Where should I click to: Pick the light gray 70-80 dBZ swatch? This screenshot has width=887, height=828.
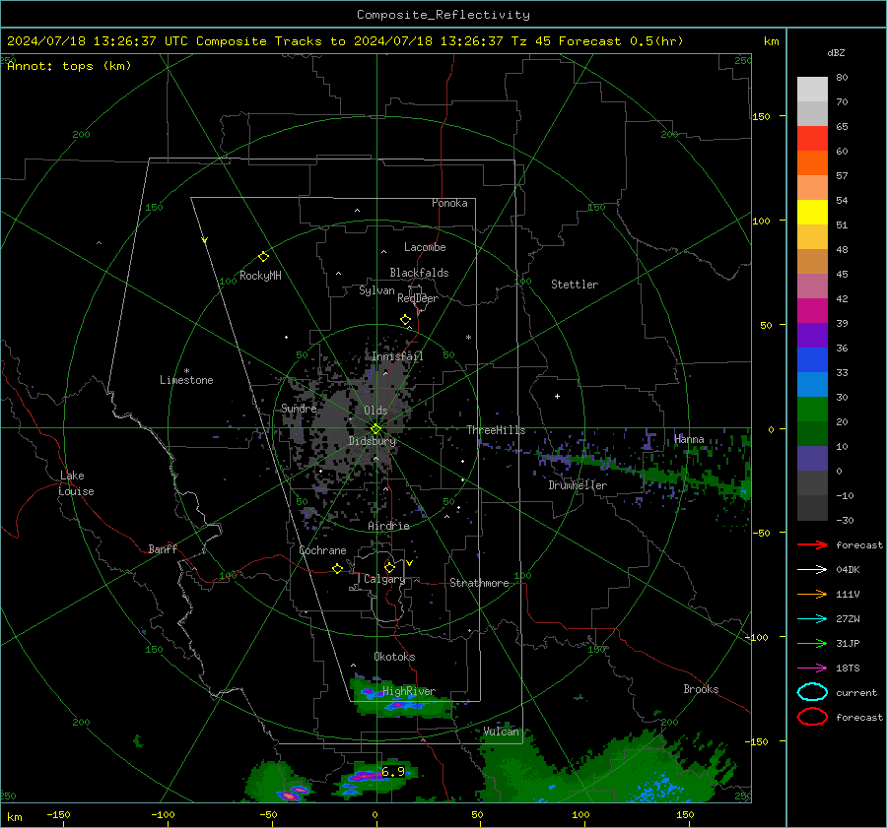(812, 90)
